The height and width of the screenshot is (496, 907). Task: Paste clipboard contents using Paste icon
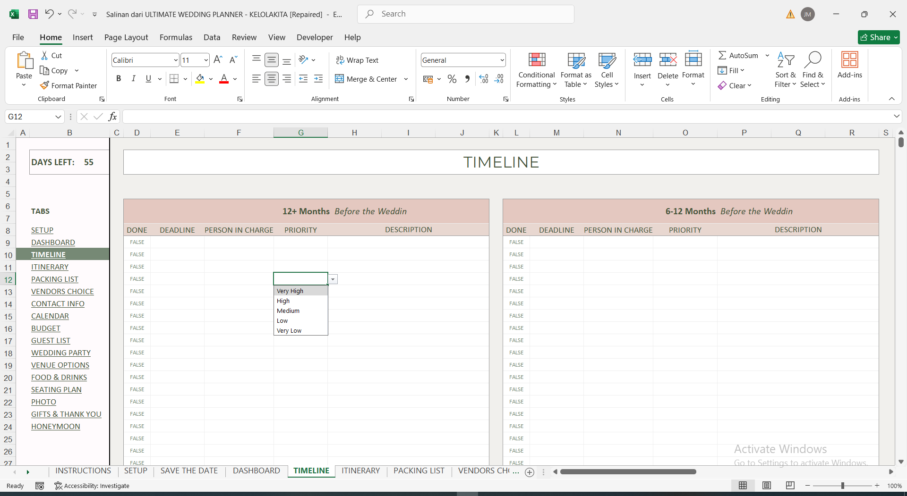[24, 61]
